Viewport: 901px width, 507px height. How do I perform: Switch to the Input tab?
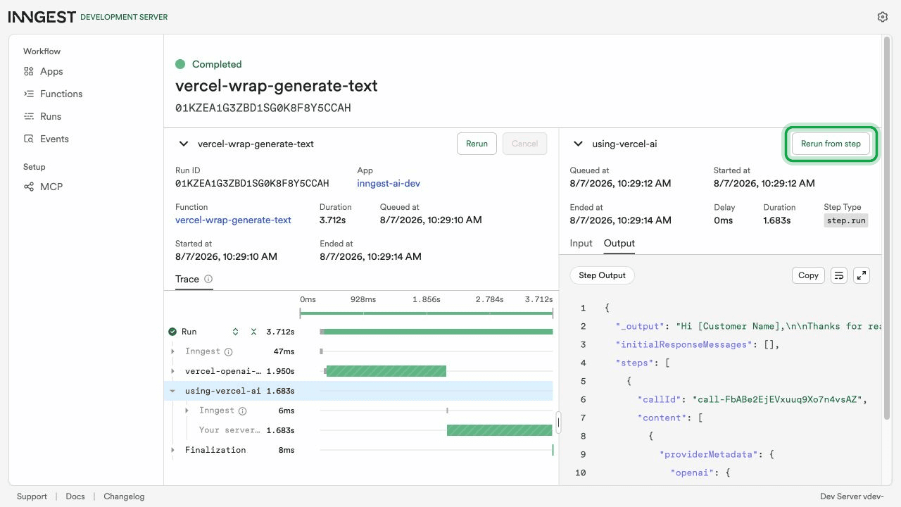tap(581, 243)
